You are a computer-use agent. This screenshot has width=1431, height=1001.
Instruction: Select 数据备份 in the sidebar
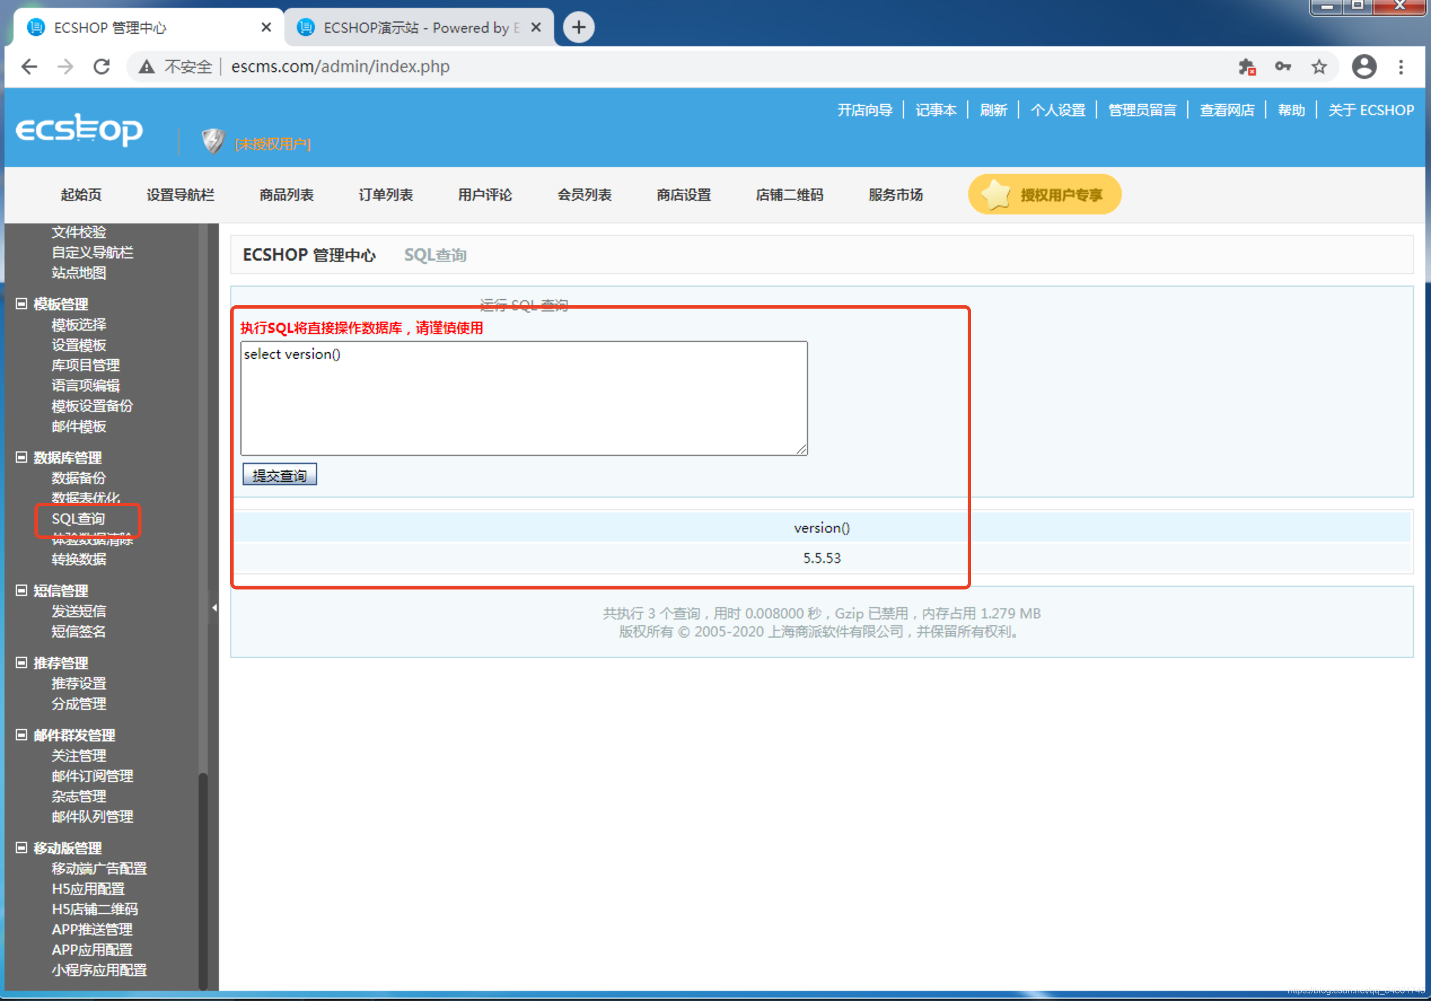tap(78, 478)
